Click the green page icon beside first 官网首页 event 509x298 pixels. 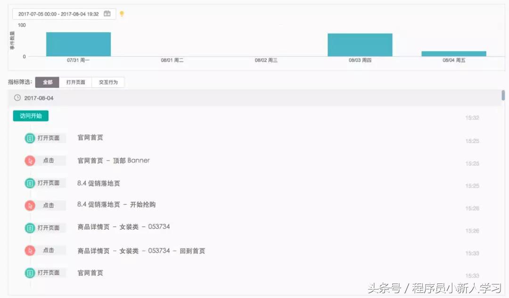[x=30, y=137]
